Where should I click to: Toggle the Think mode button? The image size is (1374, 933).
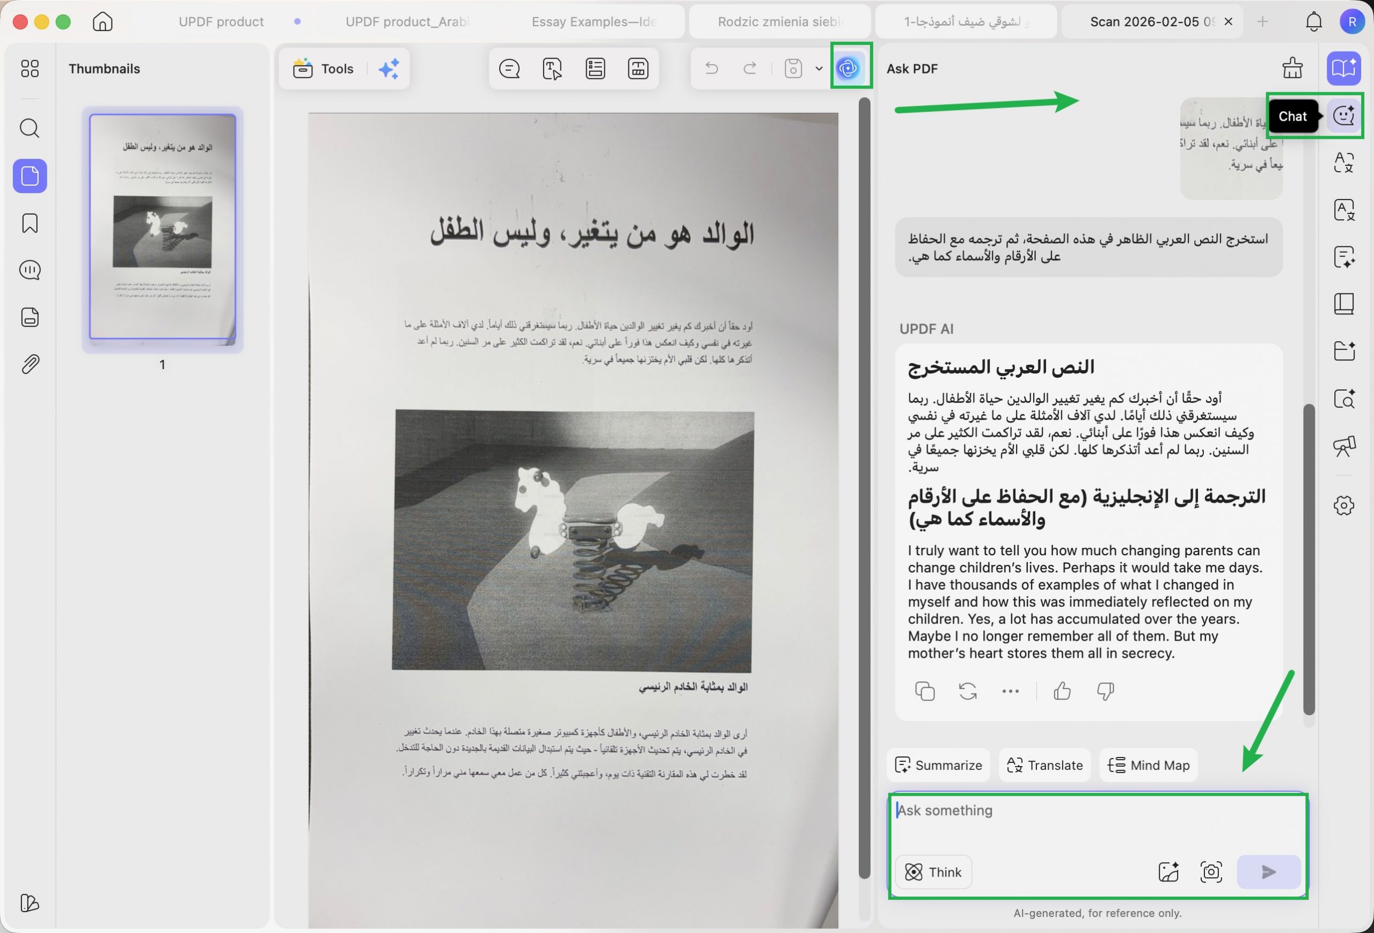(933, 871)
